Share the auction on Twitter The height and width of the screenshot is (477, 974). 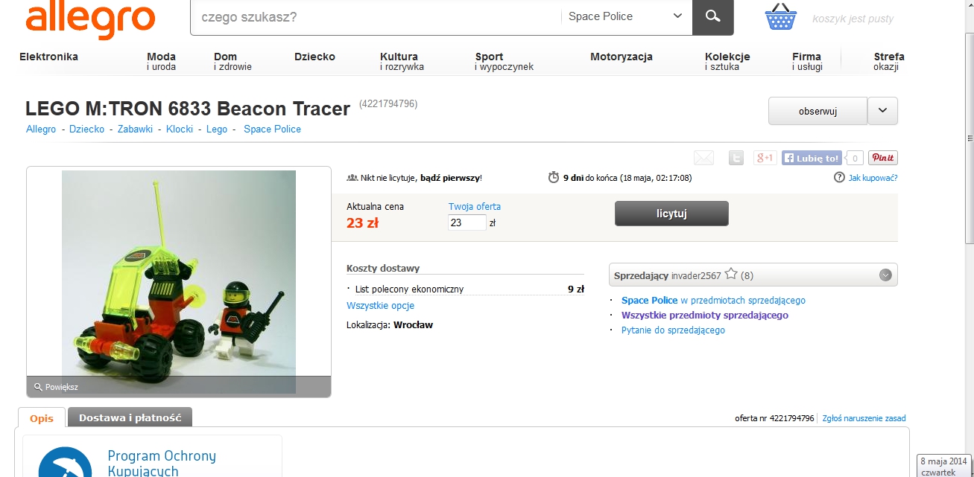[736, 158]
